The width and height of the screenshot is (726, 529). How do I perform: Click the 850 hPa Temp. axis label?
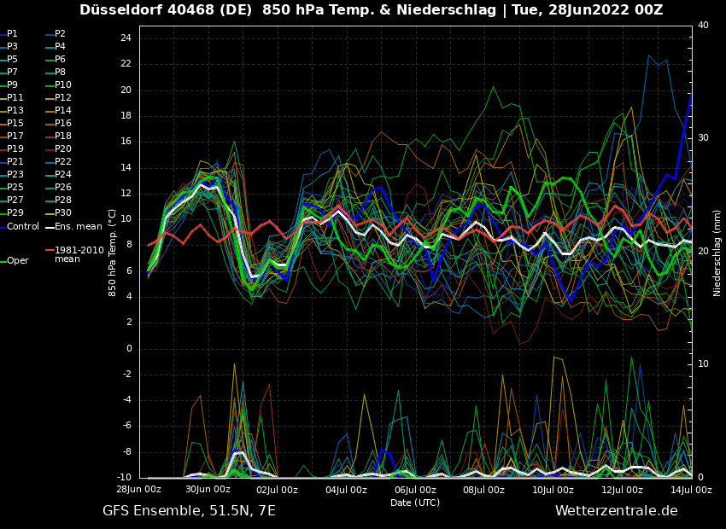point(113,253)
